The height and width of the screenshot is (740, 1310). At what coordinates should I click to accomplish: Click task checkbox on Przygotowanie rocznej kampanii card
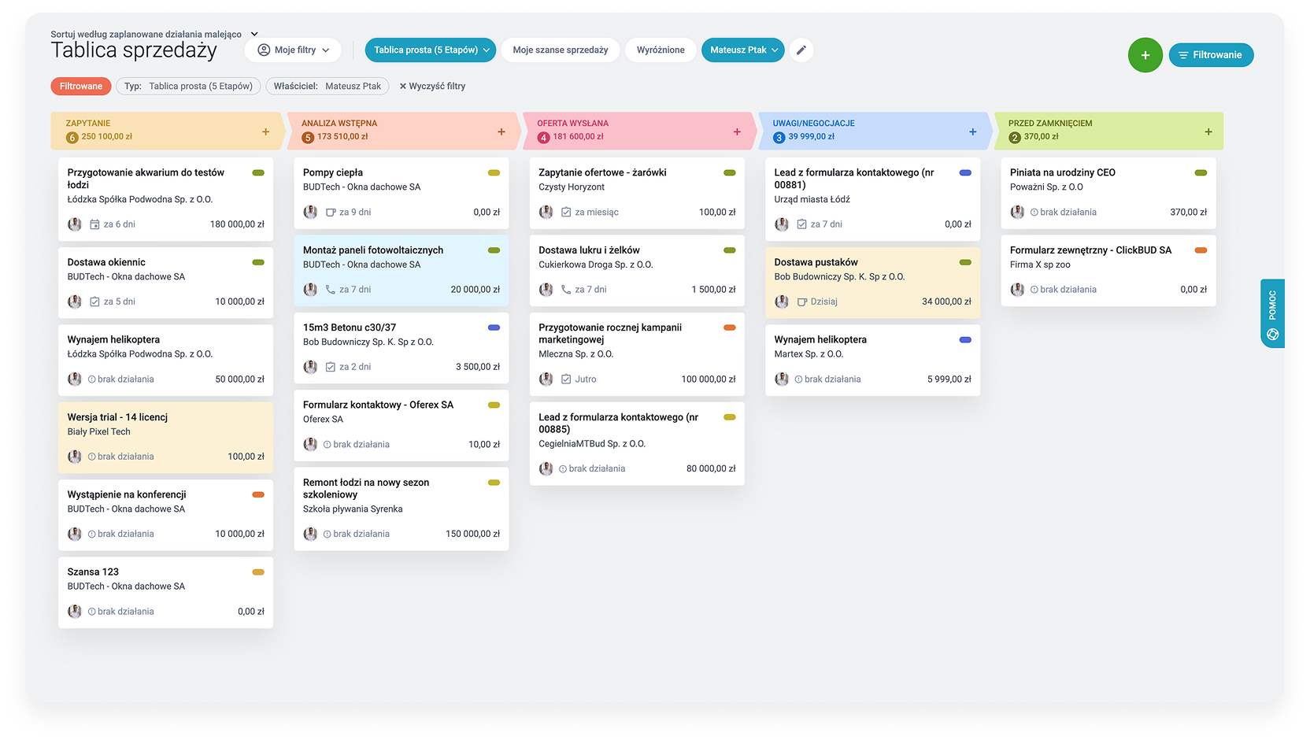[x=566, y=379]
